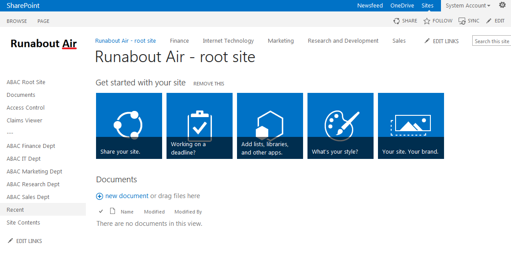
Task: Open the What's your style tile
Action: point(340,126)
